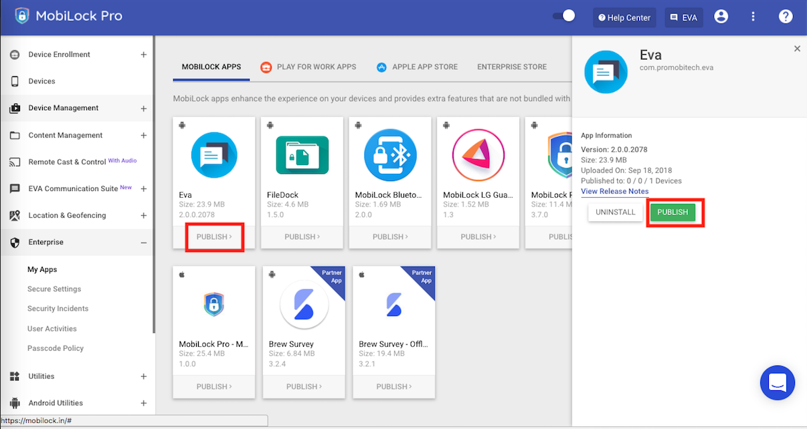807x429 pixels.
Task: Open Passcode Policy in the sidebar
Action: [56, 348]
